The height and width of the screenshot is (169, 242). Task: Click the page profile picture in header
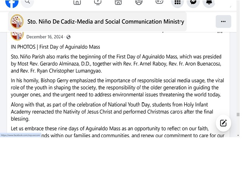tap(17, 22)
